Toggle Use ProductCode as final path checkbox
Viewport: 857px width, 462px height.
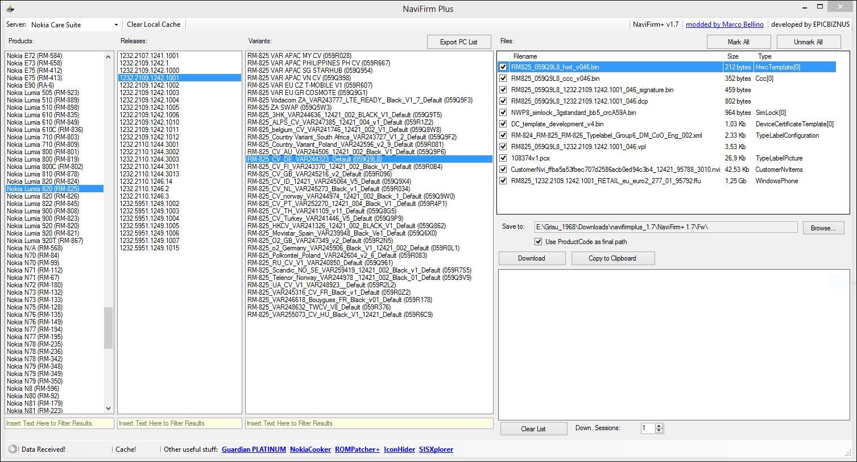(x=539, y=242)
